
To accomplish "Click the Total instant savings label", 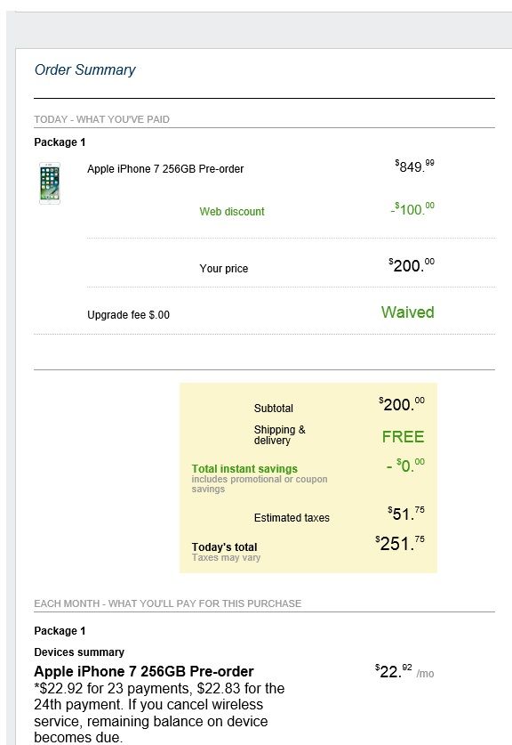I will tap(244, 468).
